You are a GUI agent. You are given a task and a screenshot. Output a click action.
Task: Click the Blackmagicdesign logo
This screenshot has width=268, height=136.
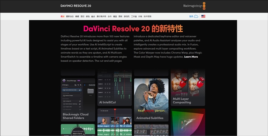pyautogui.click(x=194, y=6)
